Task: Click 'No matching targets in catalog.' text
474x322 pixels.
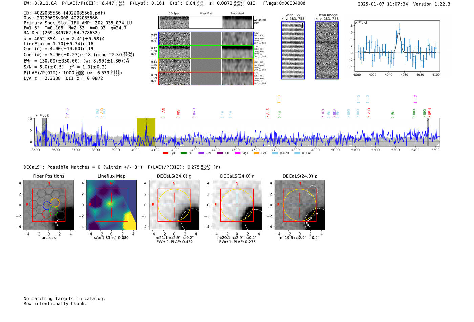Action: tap(64, 299)
